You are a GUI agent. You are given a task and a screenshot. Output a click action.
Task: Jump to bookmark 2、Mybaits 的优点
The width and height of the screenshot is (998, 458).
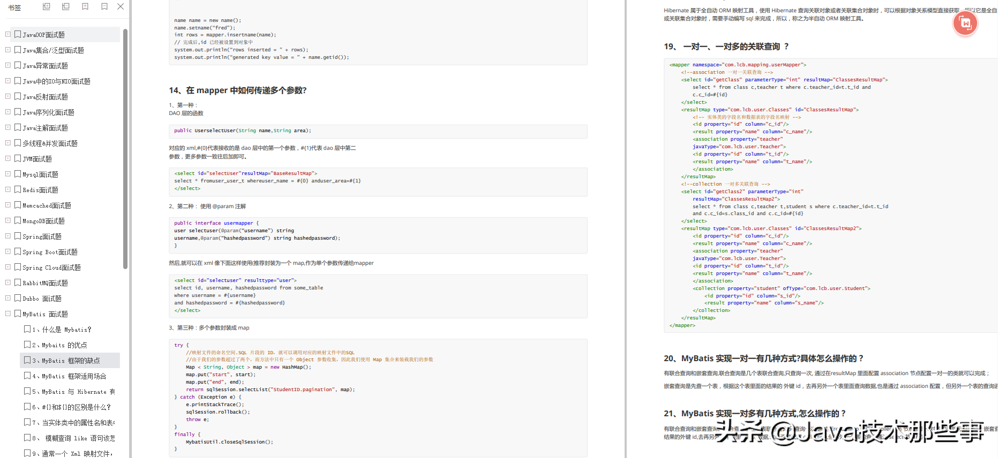pyautogui.click(x=59, y=345)
